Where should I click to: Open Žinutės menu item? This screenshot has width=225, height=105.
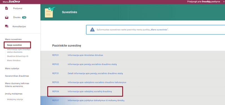coord(17,17)
